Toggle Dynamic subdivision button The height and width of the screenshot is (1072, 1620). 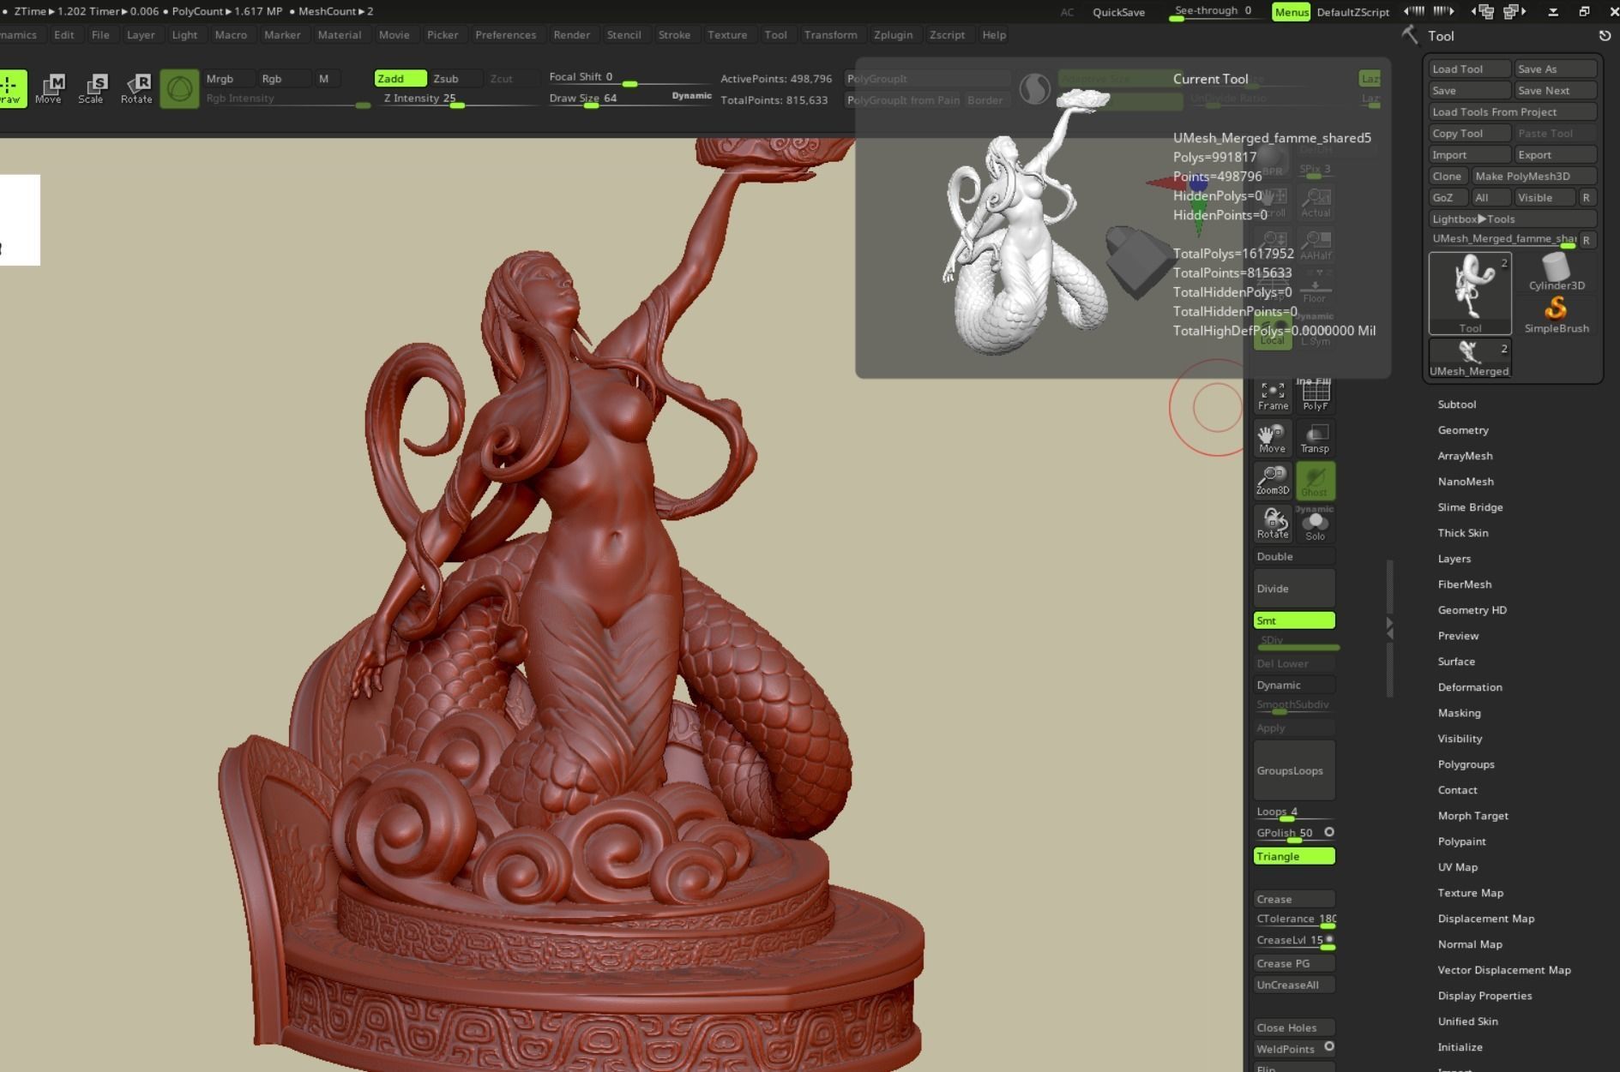coord(1294,685)
